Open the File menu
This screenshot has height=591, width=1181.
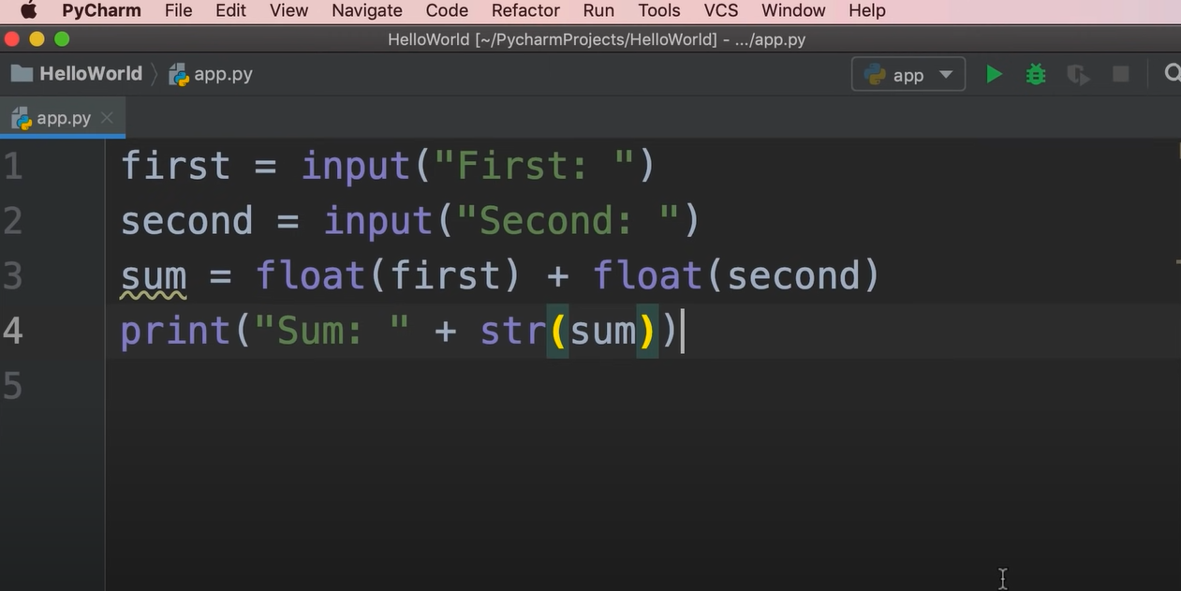click(x=178, y=10)
